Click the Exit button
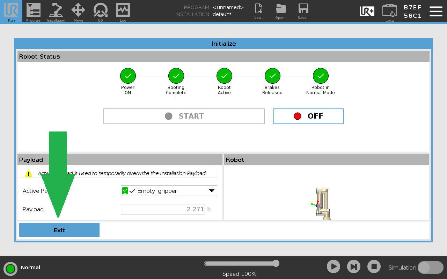Image resolution: width=447 pixels, height=279 pixels. tap(59, 230)
